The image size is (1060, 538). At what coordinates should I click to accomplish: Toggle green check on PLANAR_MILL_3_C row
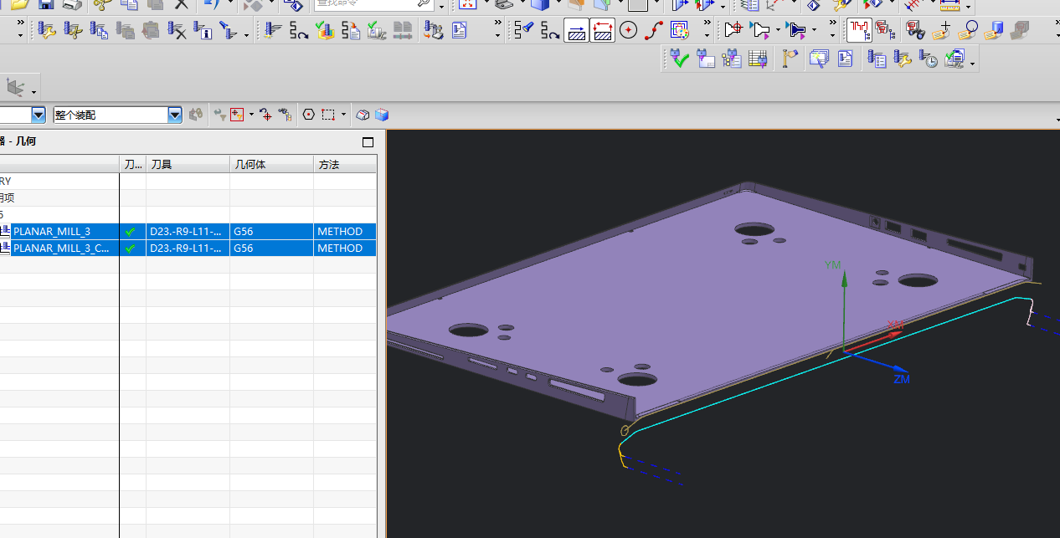(x=130, y=248)
